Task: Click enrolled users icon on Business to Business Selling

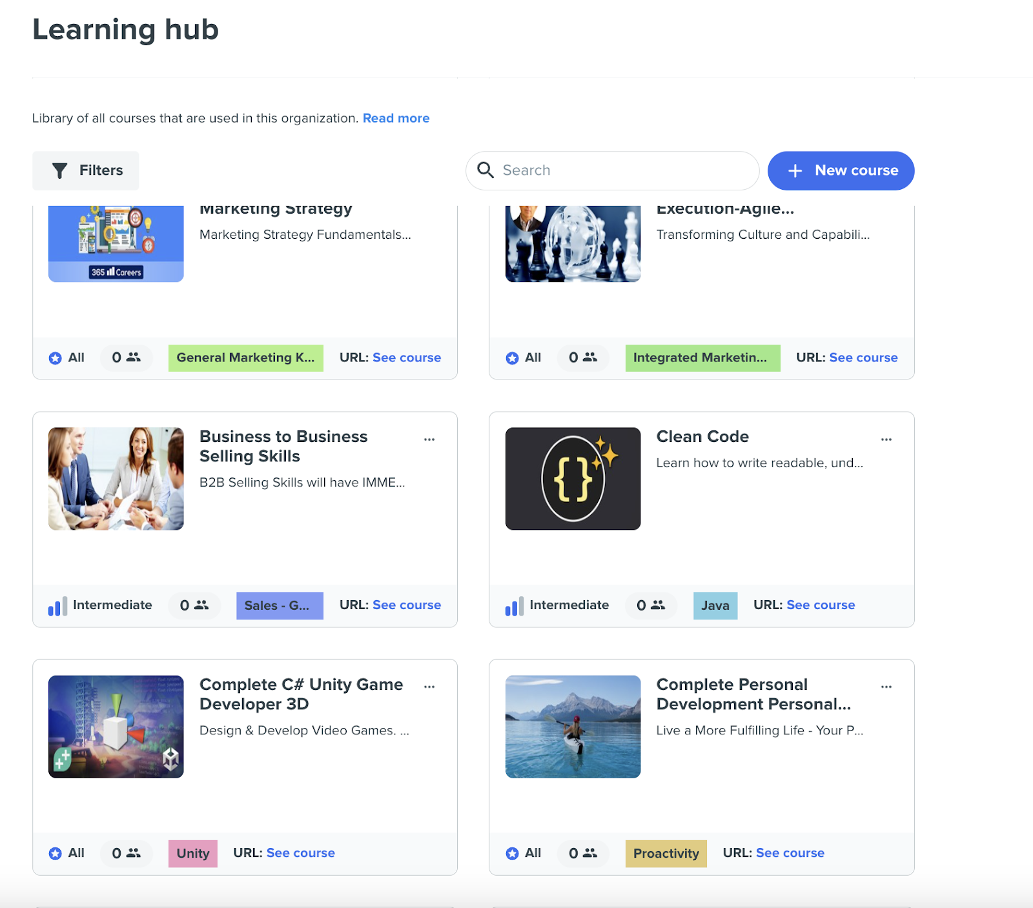Action: click(x=201, y=605)
